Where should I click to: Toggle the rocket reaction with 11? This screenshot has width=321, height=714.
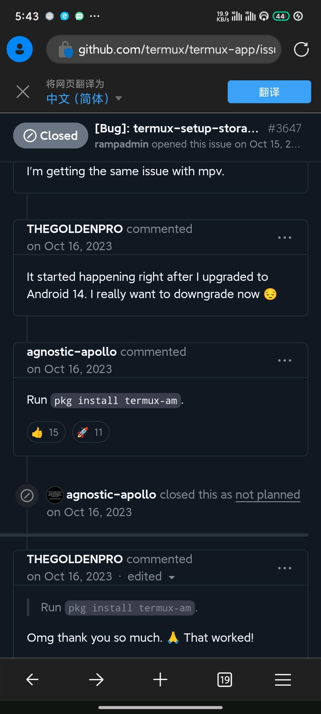pos(91,432)
